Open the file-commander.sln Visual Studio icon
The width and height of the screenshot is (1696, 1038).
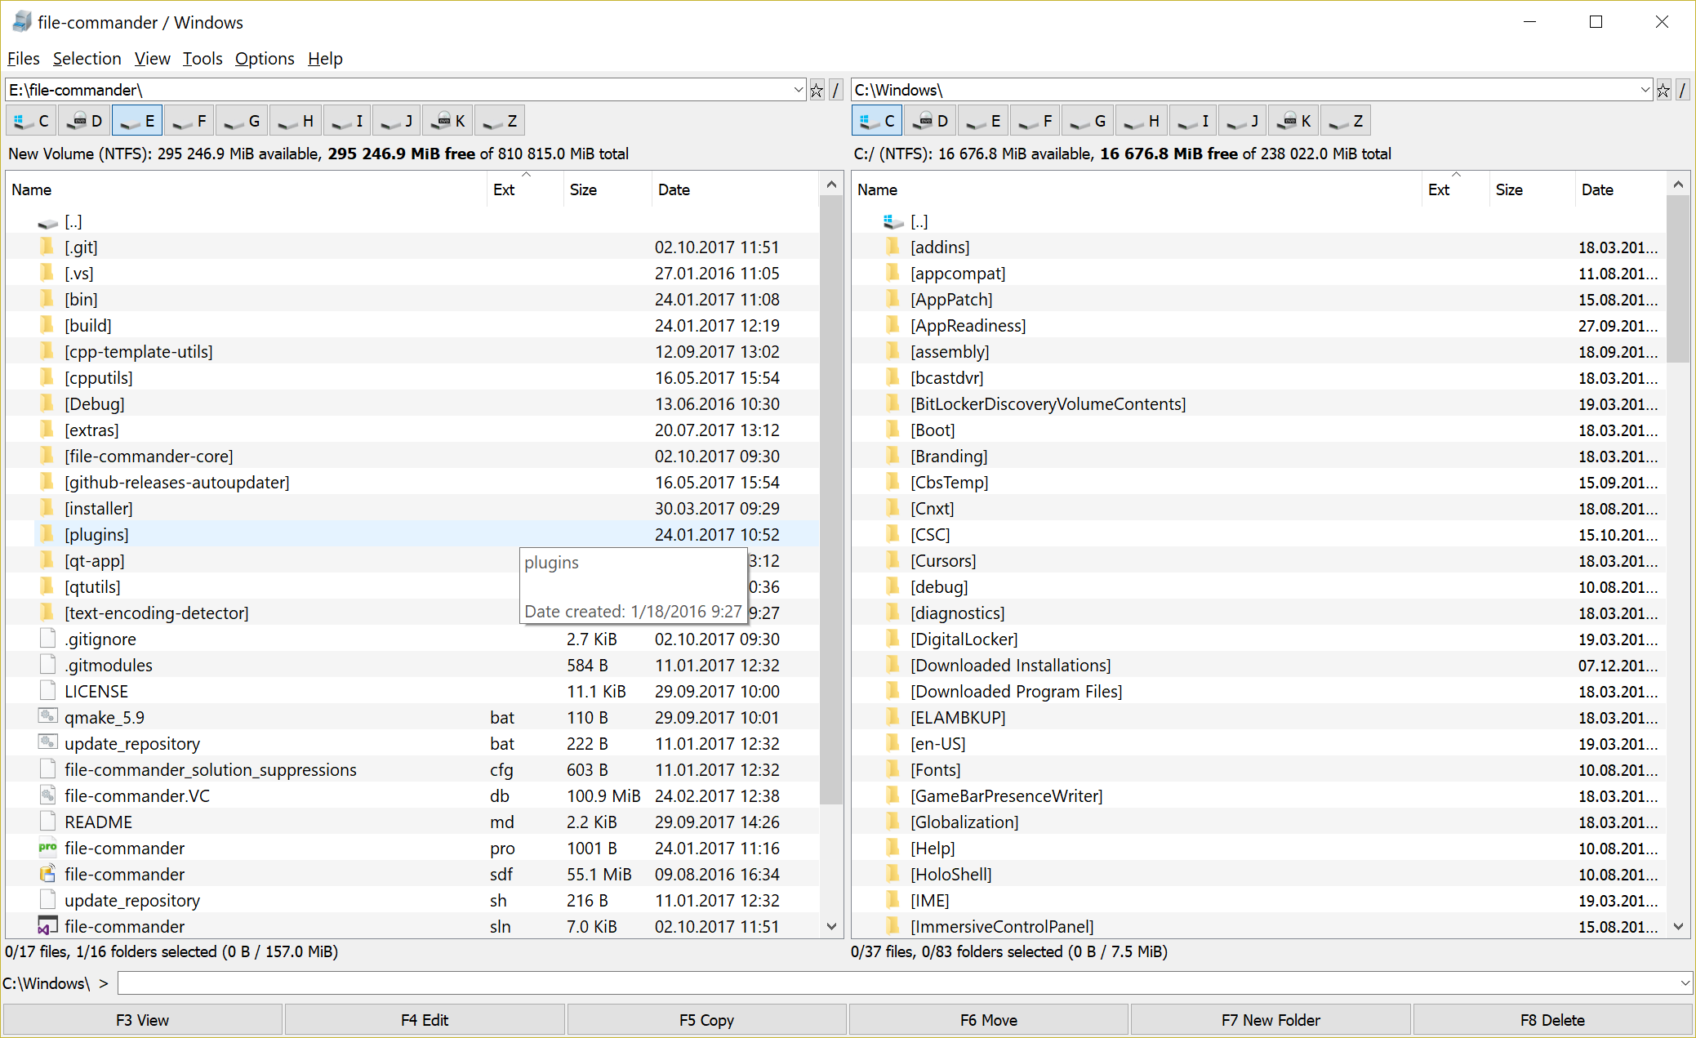(47, 926)
